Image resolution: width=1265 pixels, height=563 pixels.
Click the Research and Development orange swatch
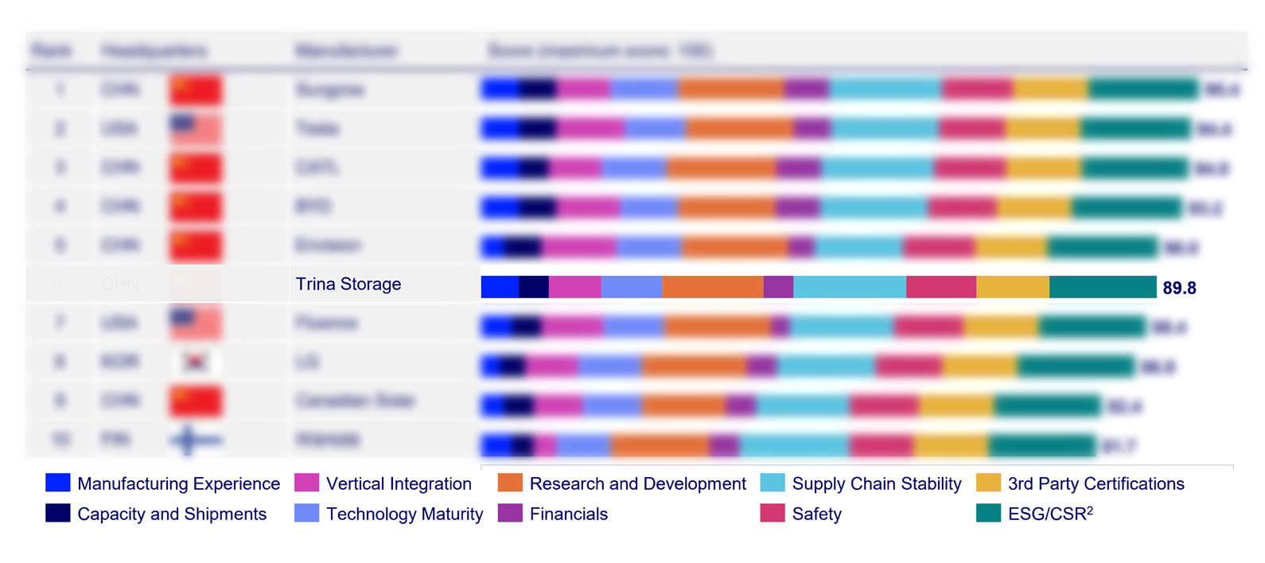[x=510, y=483]
